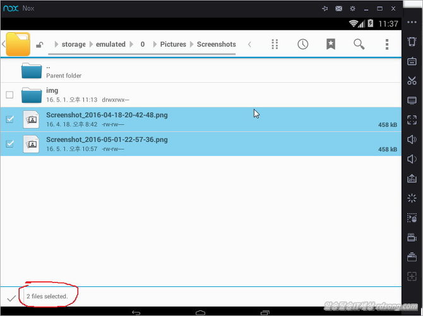The image size is (423, 316).
Task: Click the Nox fullscreen icon
Action: (x=412, y=120)
